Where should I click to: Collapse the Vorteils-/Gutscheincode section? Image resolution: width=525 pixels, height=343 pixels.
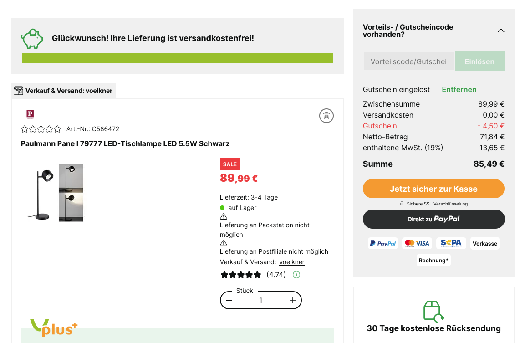pos(501,31)
